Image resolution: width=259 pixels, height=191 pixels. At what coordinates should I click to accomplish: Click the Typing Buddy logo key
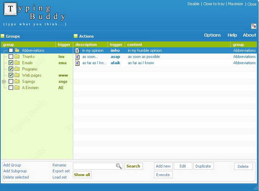click(x=10, y=9)
